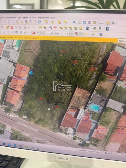Toggle the green X snapping intersection button
This screenshot has width=126, height=168.
point(81,34)
